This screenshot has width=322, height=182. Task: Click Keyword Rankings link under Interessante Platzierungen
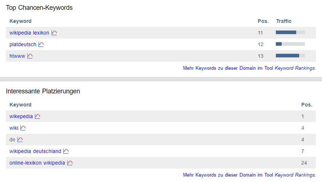point(295,175)
